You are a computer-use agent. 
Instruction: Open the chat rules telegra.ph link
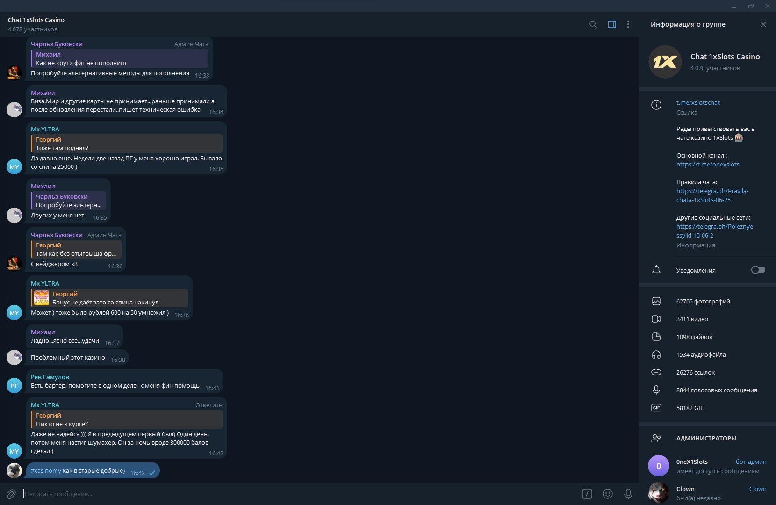click(x=712, y=195)
